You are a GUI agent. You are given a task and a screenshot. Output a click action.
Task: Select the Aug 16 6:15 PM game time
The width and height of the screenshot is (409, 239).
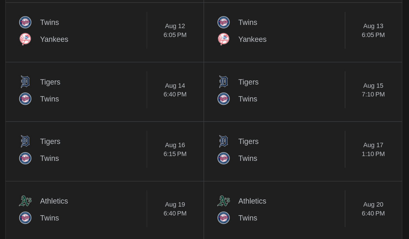coord(175,149)
